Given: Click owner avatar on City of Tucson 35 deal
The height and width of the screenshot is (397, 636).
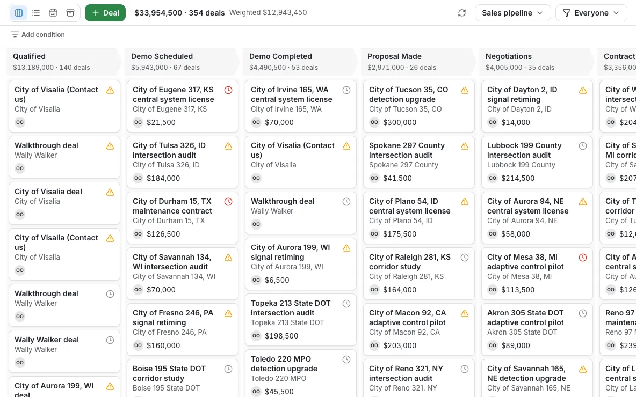Looking at the screenshot, I should click(374, 122).
